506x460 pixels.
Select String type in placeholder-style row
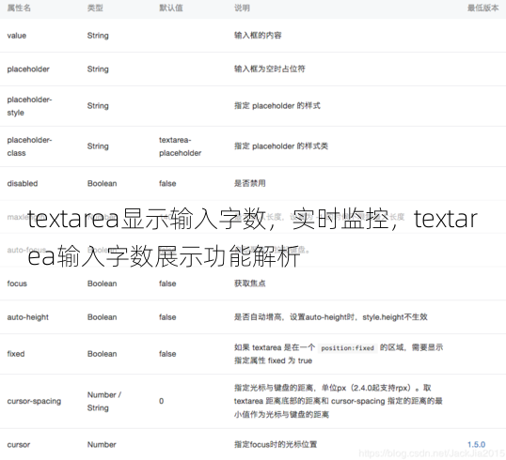click(98, 106)
